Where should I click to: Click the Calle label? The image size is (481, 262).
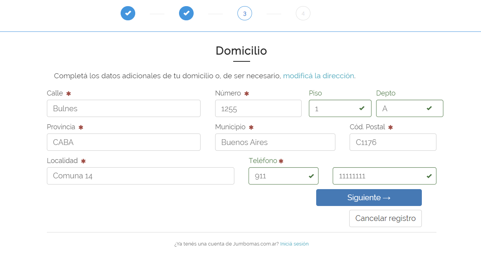[55, 93]
